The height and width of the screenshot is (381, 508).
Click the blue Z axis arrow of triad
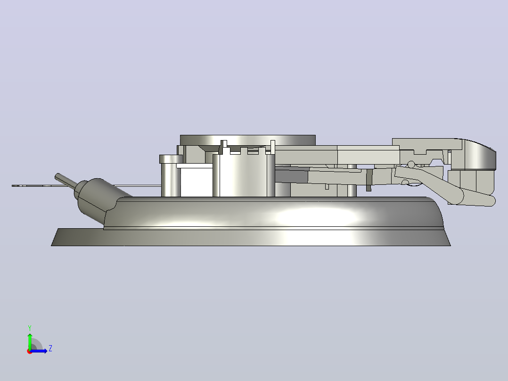click(x=40, y=351)
